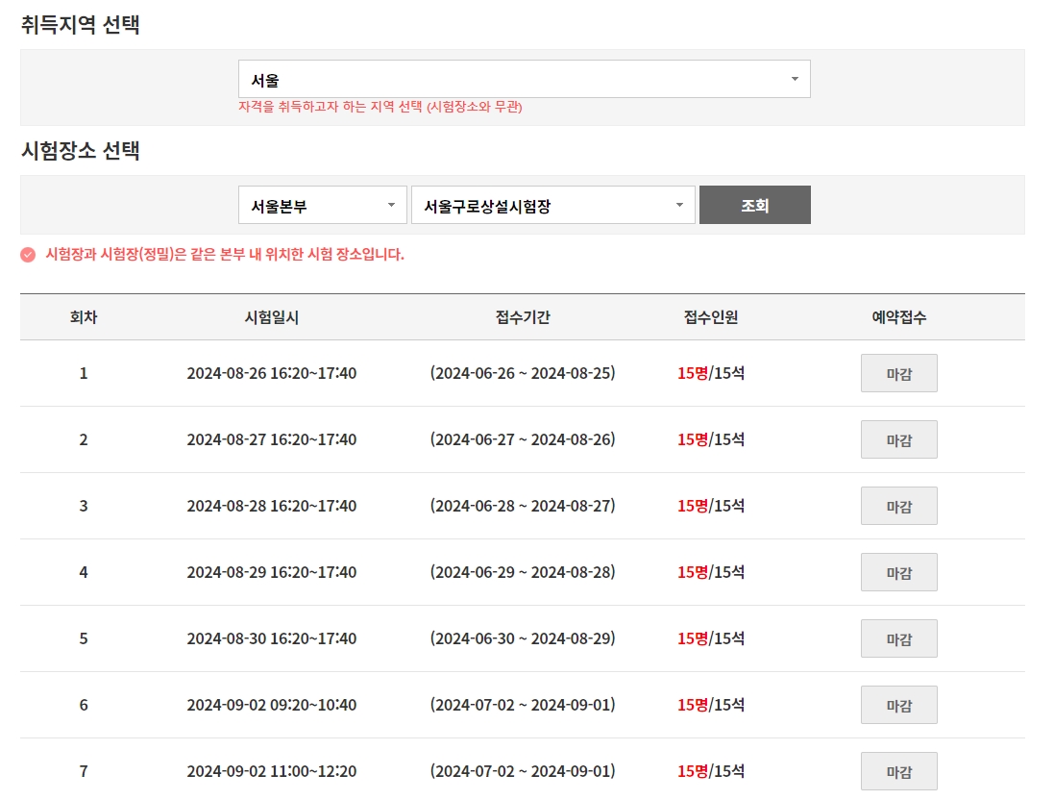Click 15명/15석 count in session 7 row
Screen dimensions: 1054x800
(710, 771)
